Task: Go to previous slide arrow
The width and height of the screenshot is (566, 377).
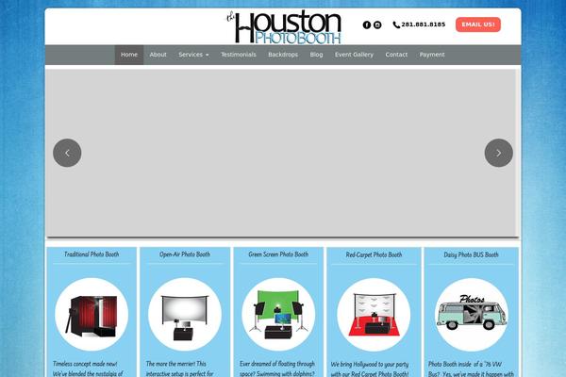Action: pyautogui.click(x=67, y=153)
